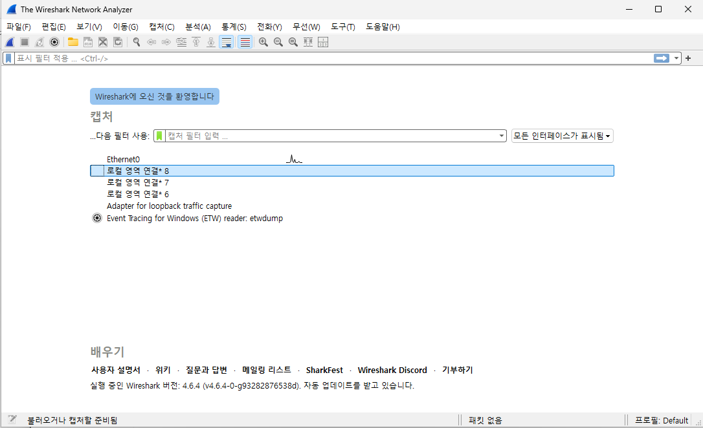Open capture options gear icon
The height and width of the screenshot is (428, 703).
pos(54,42)
